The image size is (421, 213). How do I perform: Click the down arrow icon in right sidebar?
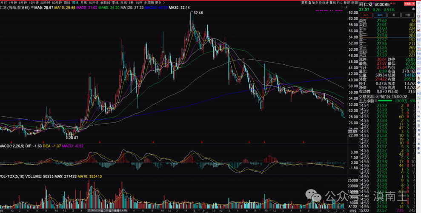tap(418, 12)
